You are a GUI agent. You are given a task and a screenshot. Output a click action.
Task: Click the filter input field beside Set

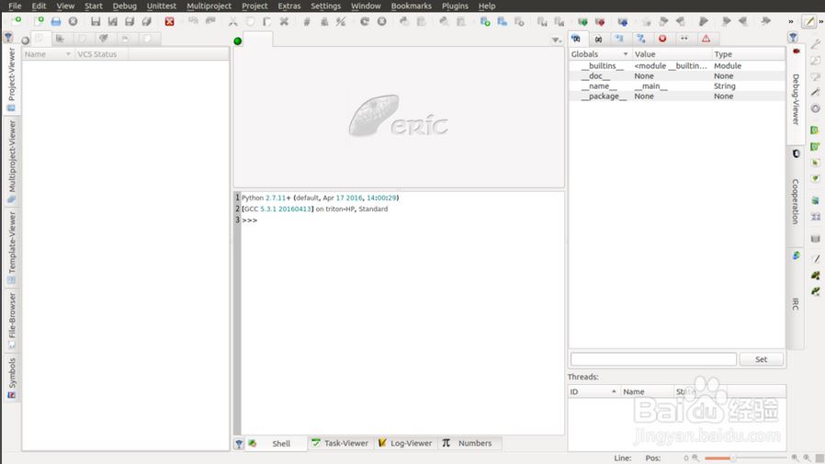[653, 359]
